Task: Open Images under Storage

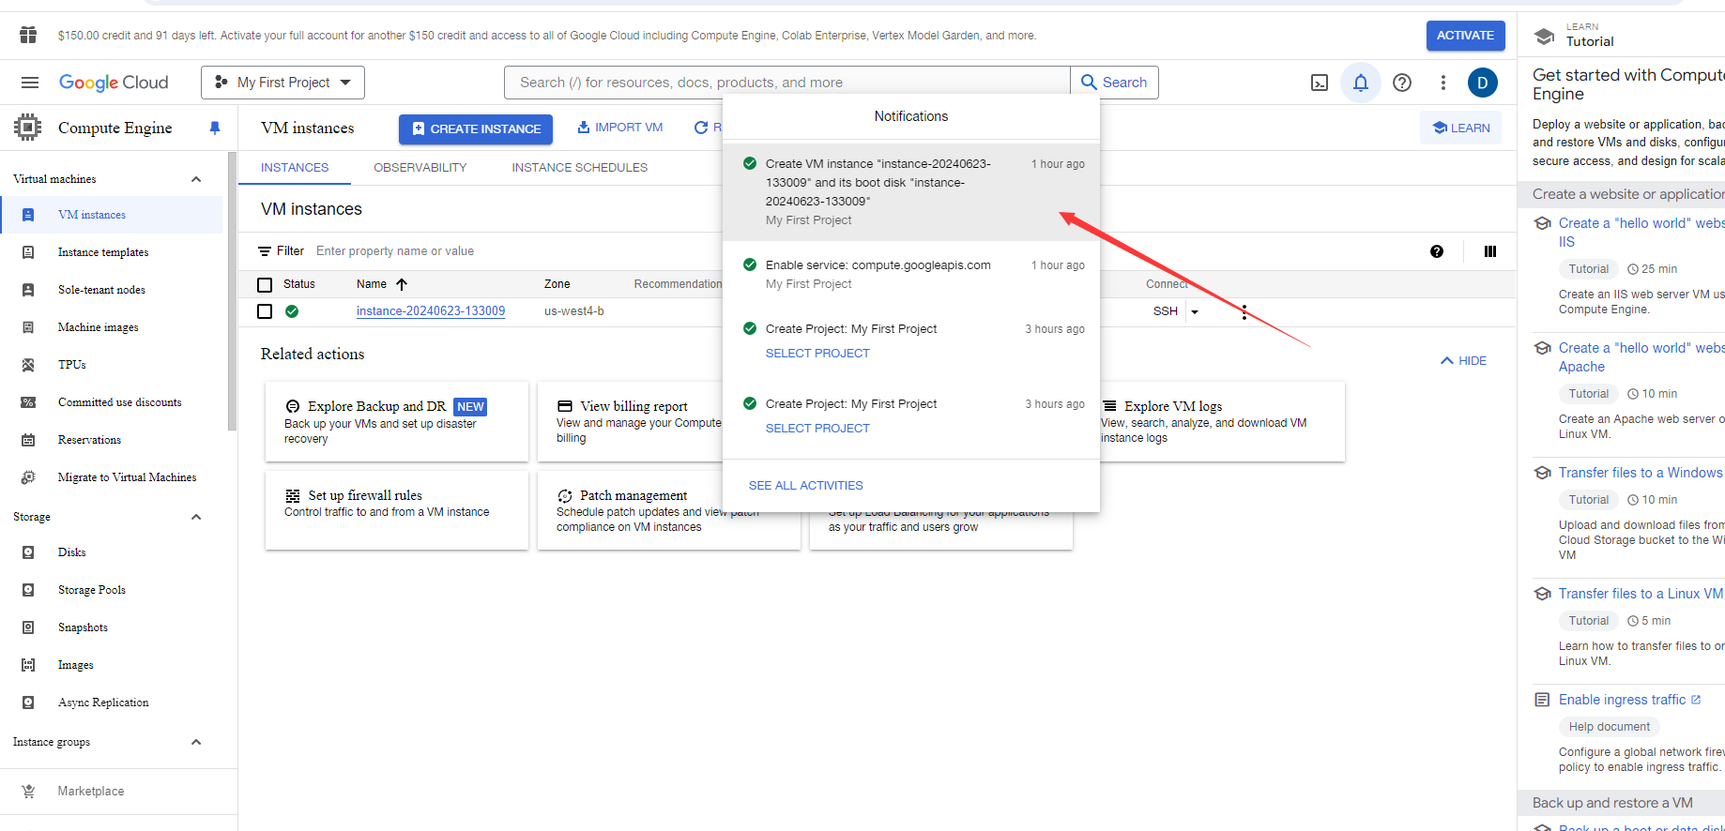Action: pyautogui.click(x=76, y=665)
